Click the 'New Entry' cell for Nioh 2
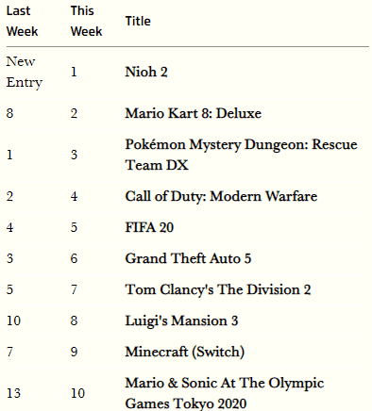Screen dimensions: 372x411 25,72
